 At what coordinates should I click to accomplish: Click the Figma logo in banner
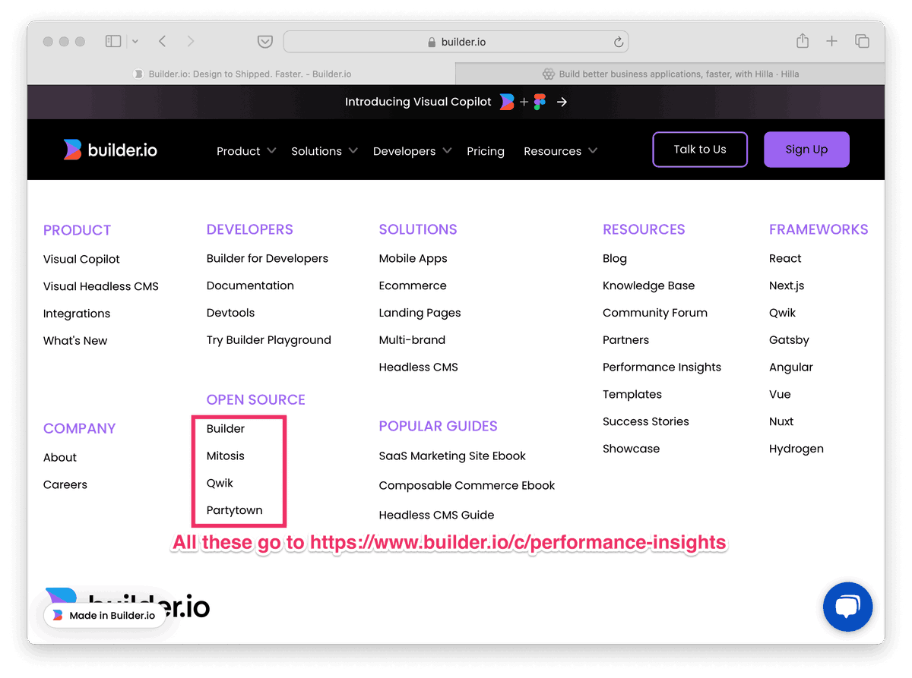540,102
